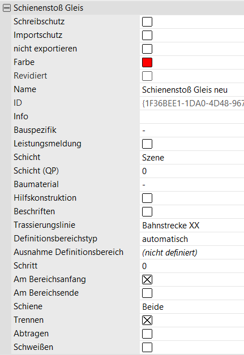Image resolution: width=244 pixels, height=355 pixels.
Task: Open the Baumaterial value dropdown
Action: click(x=192, y=185)
